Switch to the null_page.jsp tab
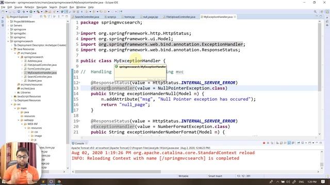 point(150,17)
